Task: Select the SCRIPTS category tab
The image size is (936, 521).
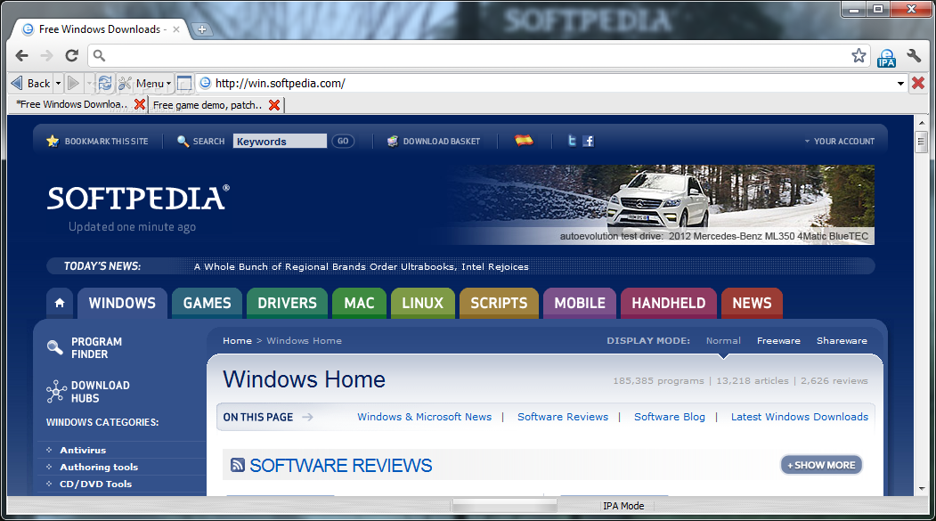Action: (499, 303)
